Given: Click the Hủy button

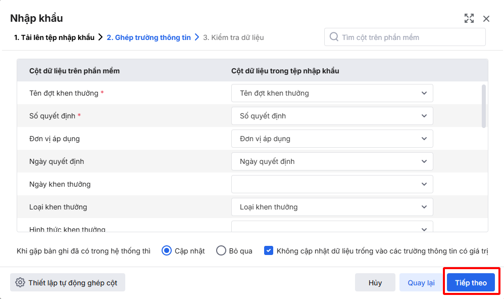Looking at the screenshot, I should (375, 283).
